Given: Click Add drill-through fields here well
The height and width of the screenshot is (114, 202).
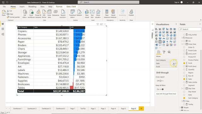Looking at the screenshot, I should [166, 94].
